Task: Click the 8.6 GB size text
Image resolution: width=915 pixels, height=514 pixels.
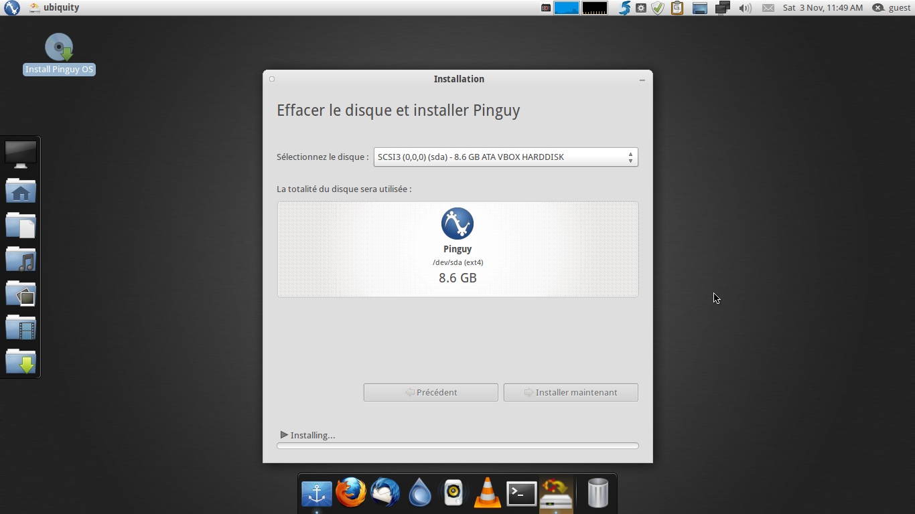Action: pyautogui.click(x=457, y=278)
